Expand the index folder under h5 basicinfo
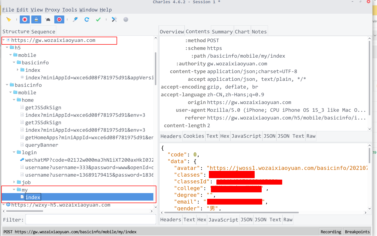The width and height of the screenshot is (377, 236). click(18, 70)
